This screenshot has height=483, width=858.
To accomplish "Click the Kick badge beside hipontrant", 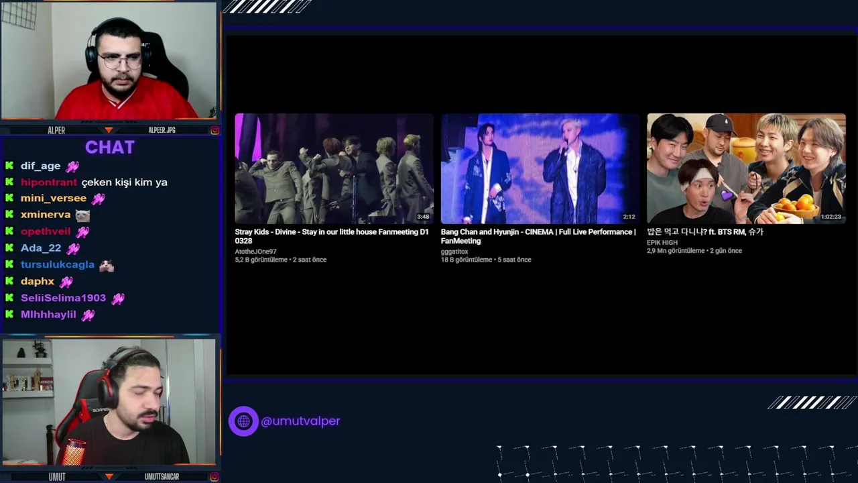I will coord(9,182).
